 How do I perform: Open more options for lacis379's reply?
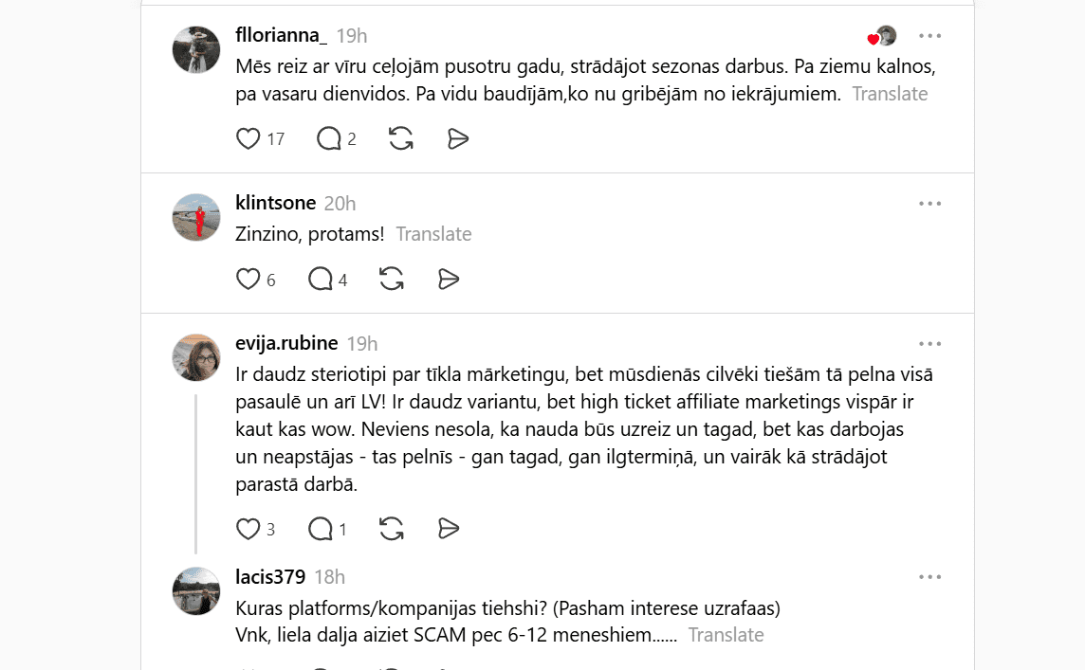(929, 577)
